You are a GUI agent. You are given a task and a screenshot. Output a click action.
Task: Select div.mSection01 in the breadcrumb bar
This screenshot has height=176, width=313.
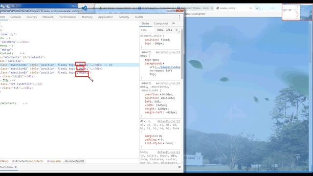pyautogui.click(x=74, y=161)
